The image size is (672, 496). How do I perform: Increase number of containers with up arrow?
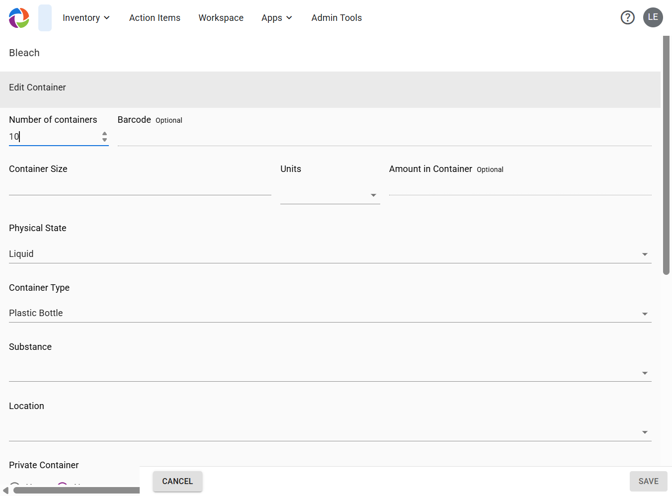click(x=104, y=134)
